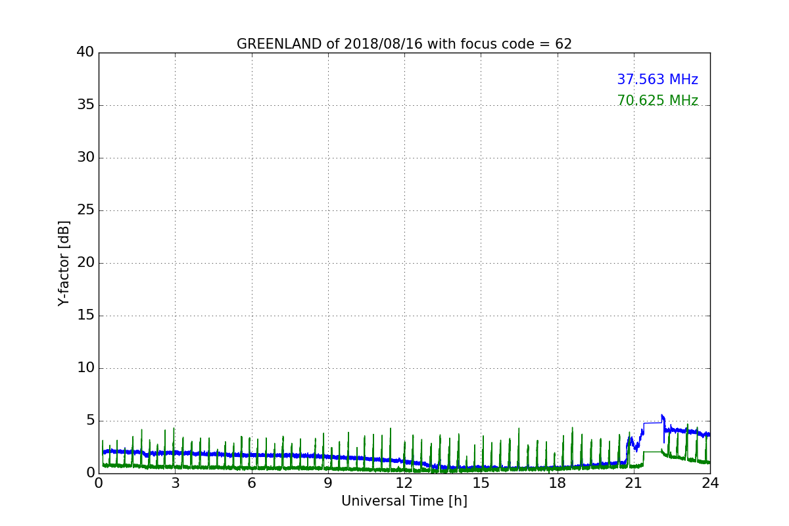Click the blue flat step after 21 hours
The image size is (789, 526).
[652, 423]
